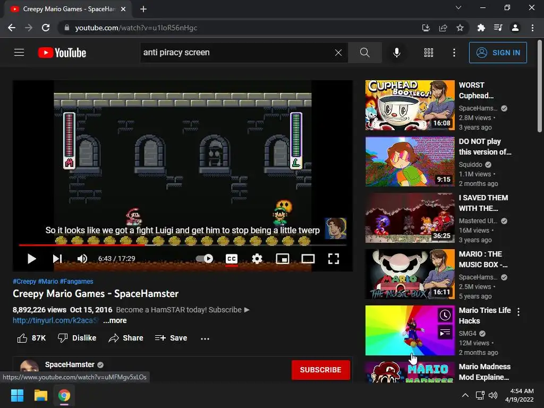
Task: Open options menu for Mario Tries Life Hacks
Action: (518, 311)
